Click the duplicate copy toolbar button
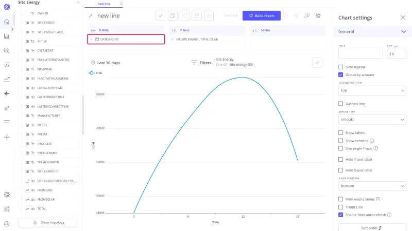The image size is (412, 231). (x=173, y=16)
